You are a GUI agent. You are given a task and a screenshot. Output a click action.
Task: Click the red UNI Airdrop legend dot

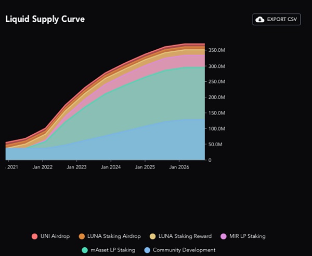(x=35, y=236)
